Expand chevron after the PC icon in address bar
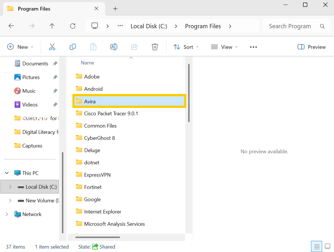The image size is (334, 252). point(107,26)
